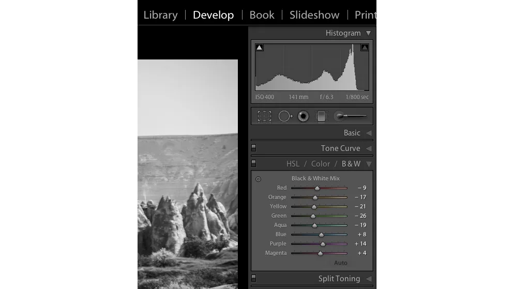The height and width of the screenshot is (289, 514).
Task: Toggle shadow clipping indicator in histogram
Action: coord(259,48)
